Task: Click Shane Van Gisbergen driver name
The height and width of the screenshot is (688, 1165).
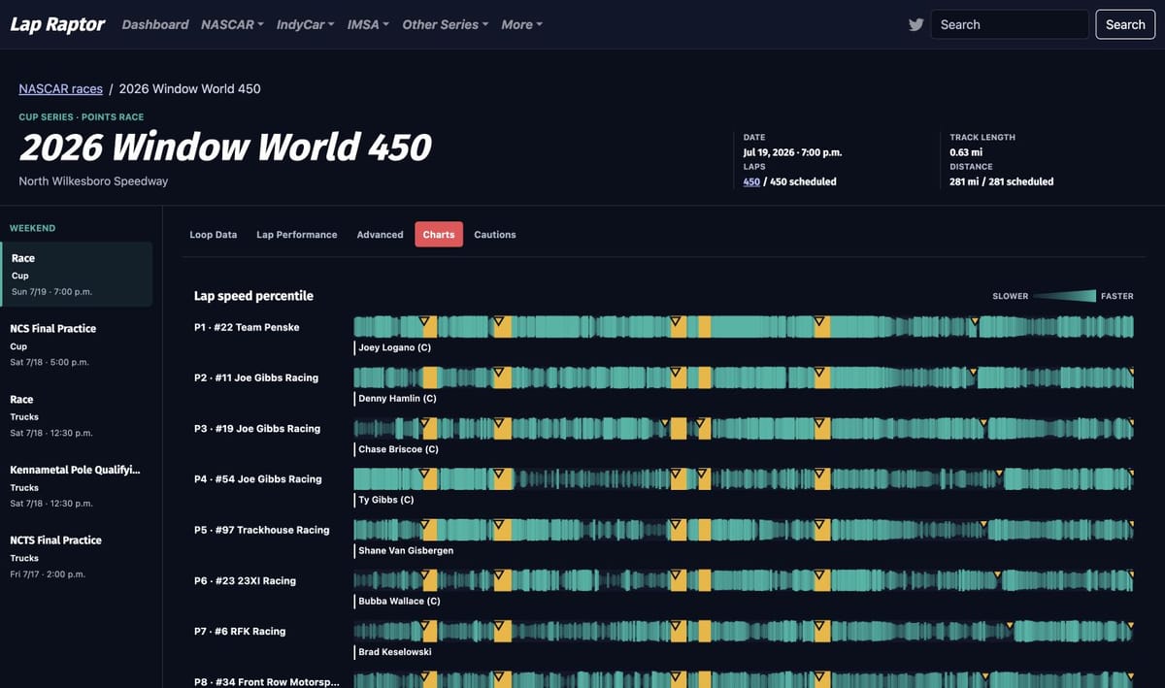Action: coord(406,550)
